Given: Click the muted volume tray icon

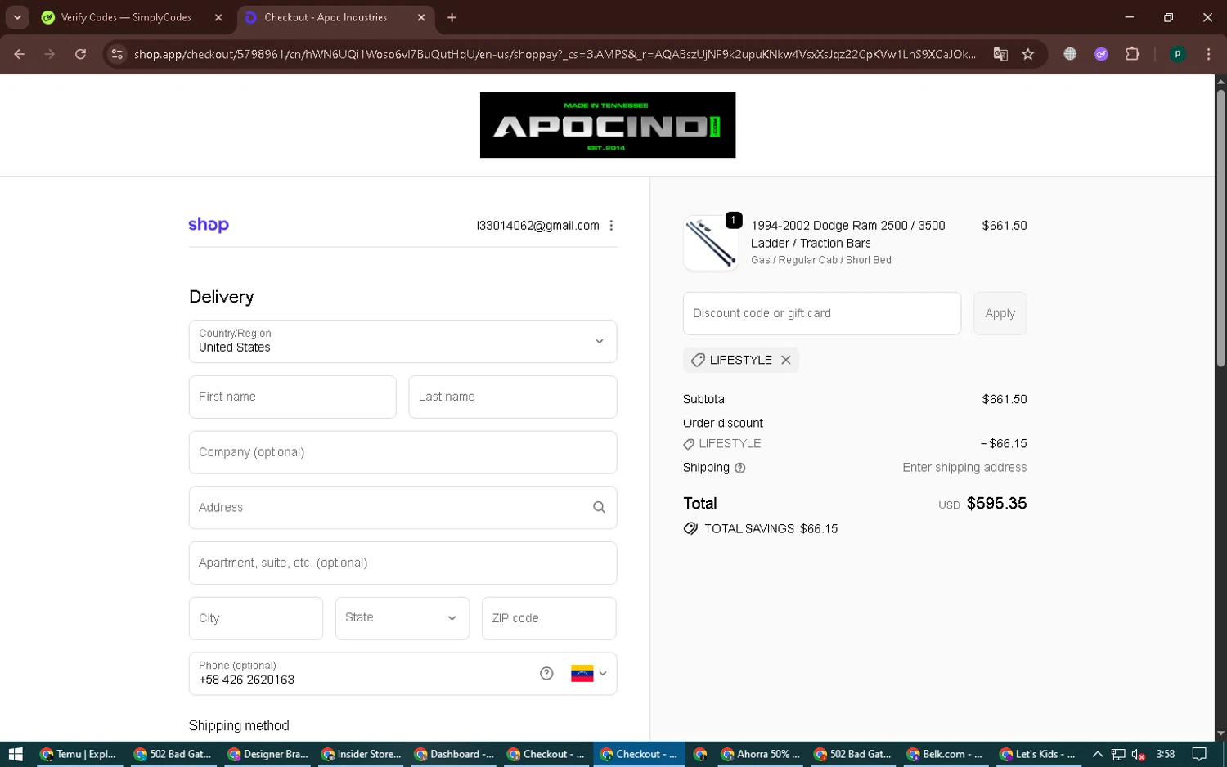Looking at the screenshot, I should pos(1138,754).
